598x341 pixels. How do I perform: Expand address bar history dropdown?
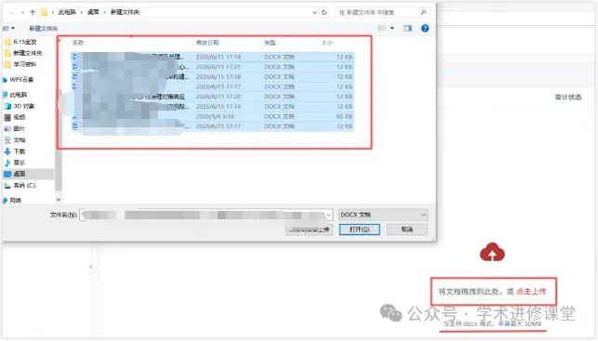click(x=314, y=13)
